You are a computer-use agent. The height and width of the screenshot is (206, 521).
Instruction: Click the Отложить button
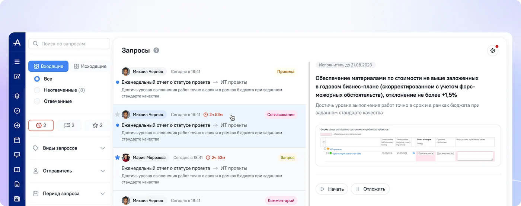[370, 189]
